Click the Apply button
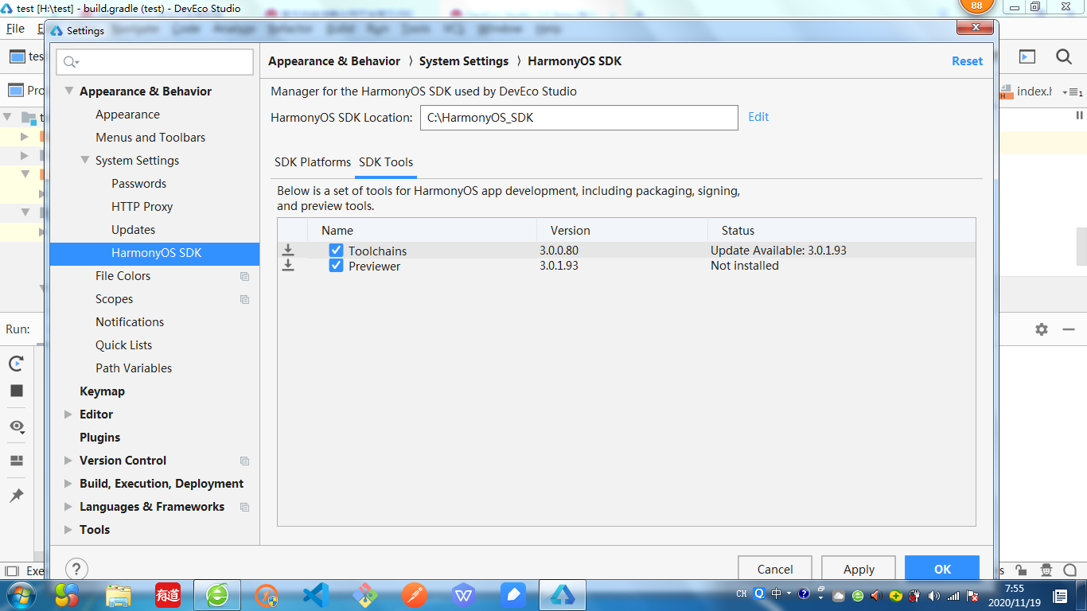 [859, 568]
